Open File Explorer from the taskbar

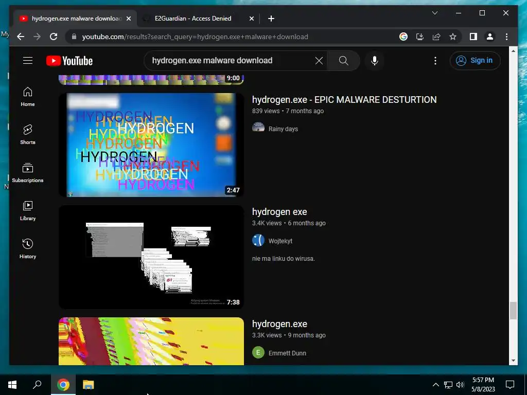(x=89, y=385)
